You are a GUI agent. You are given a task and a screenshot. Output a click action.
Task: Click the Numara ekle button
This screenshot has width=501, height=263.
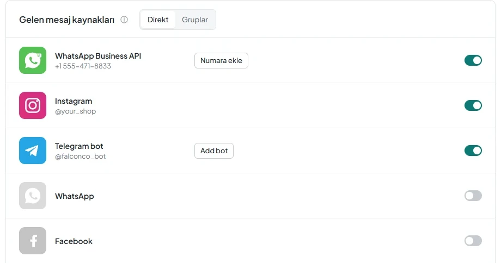pos(221,60)
